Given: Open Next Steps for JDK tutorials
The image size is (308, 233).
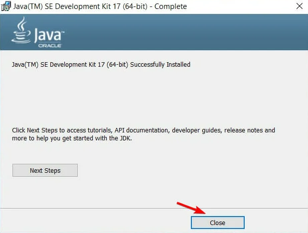Looking at the screenshot, I should coord(45,170).
